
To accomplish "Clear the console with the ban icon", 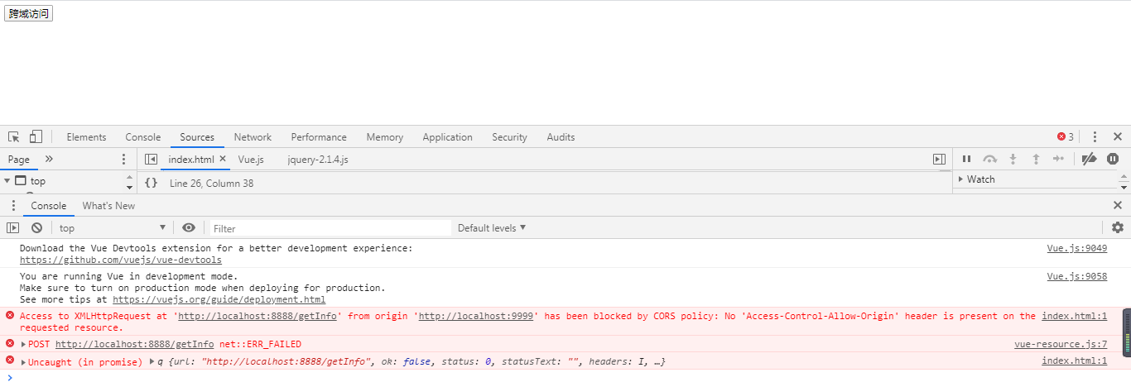I will pyautogui.click(x=36, y=228).
